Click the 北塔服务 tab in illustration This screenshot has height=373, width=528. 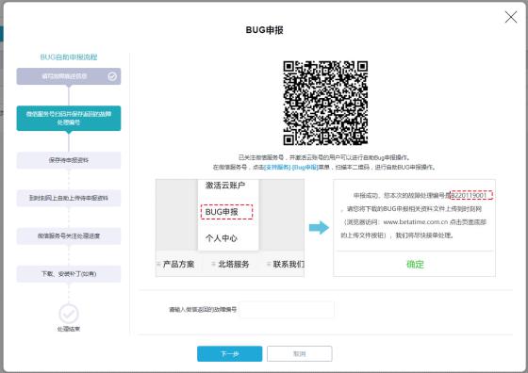[234, 265]
